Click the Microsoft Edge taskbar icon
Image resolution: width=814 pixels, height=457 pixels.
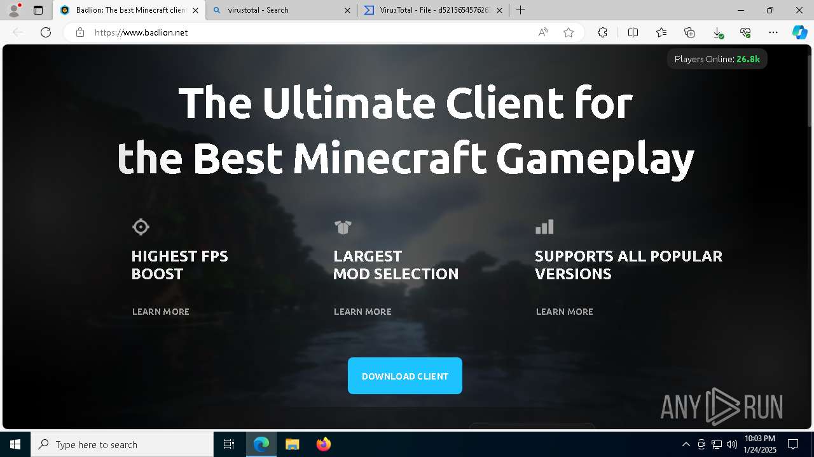(x=261, y=444)
